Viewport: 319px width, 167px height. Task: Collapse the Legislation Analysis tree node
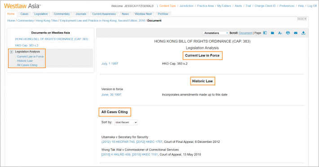tap(12, 51)
